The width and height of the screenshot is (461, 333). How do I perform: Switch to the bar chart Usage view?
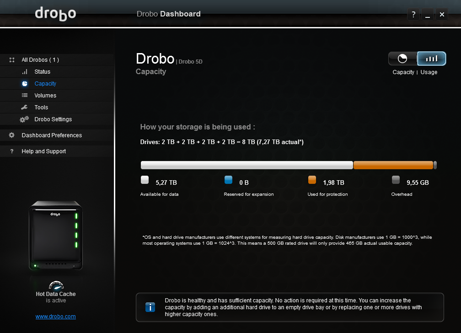click(x=431, y=59)
